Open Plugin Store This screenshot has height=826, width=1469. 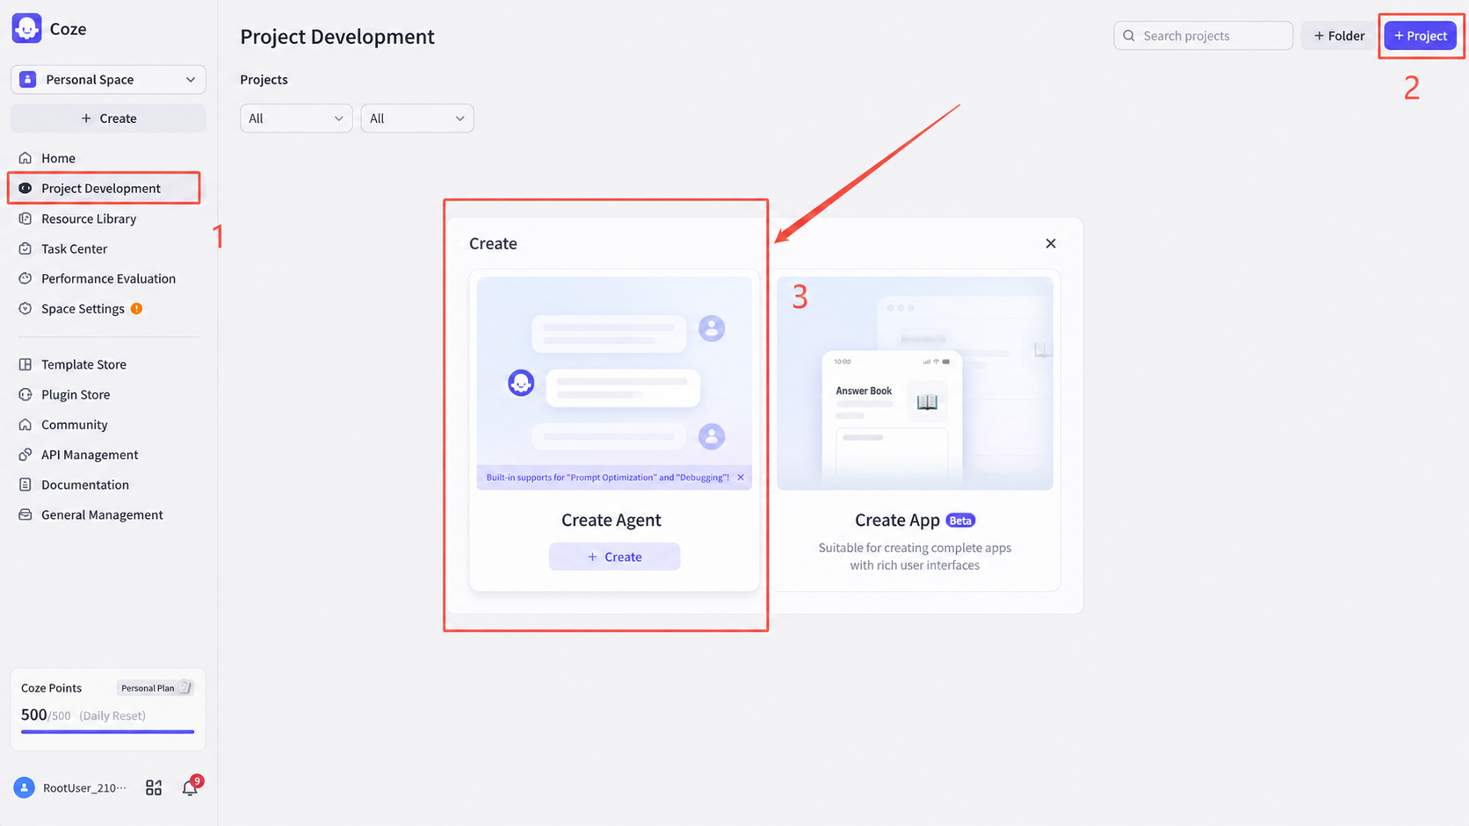pos(76,394)
